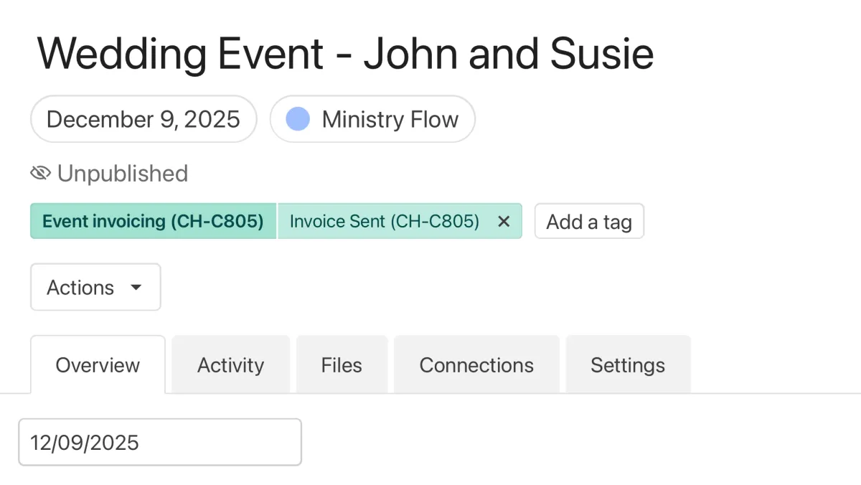Screen dimensions: 861x485
Task: Open the Actions menu button
Action: (95, 287)
